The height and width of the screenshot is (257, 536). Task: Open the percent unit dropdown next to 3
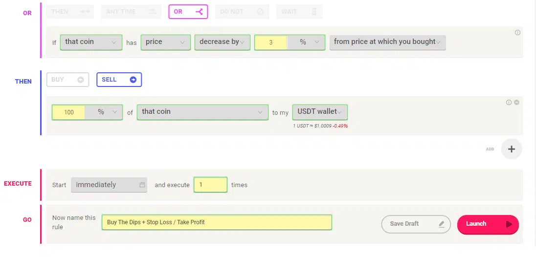[306, 43]
